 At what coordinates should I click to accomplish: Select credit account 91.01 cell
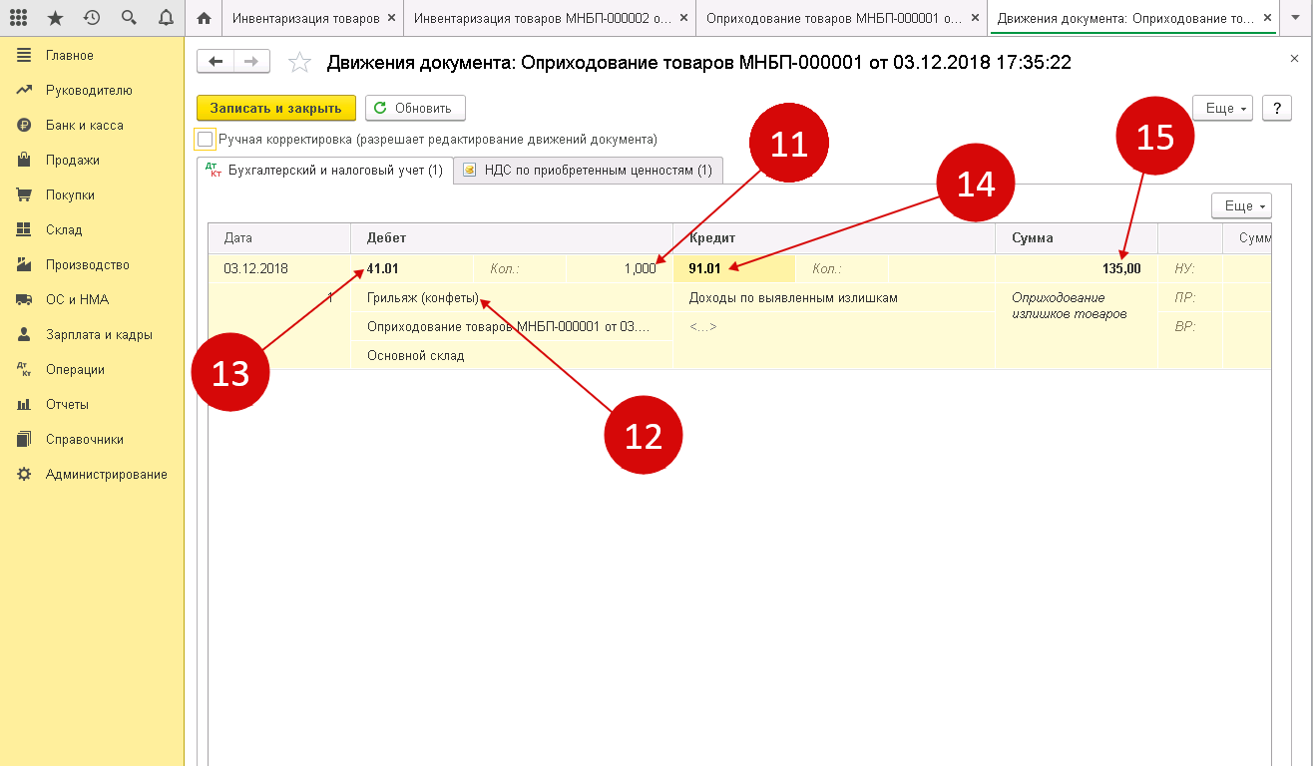tap(734, 268)
